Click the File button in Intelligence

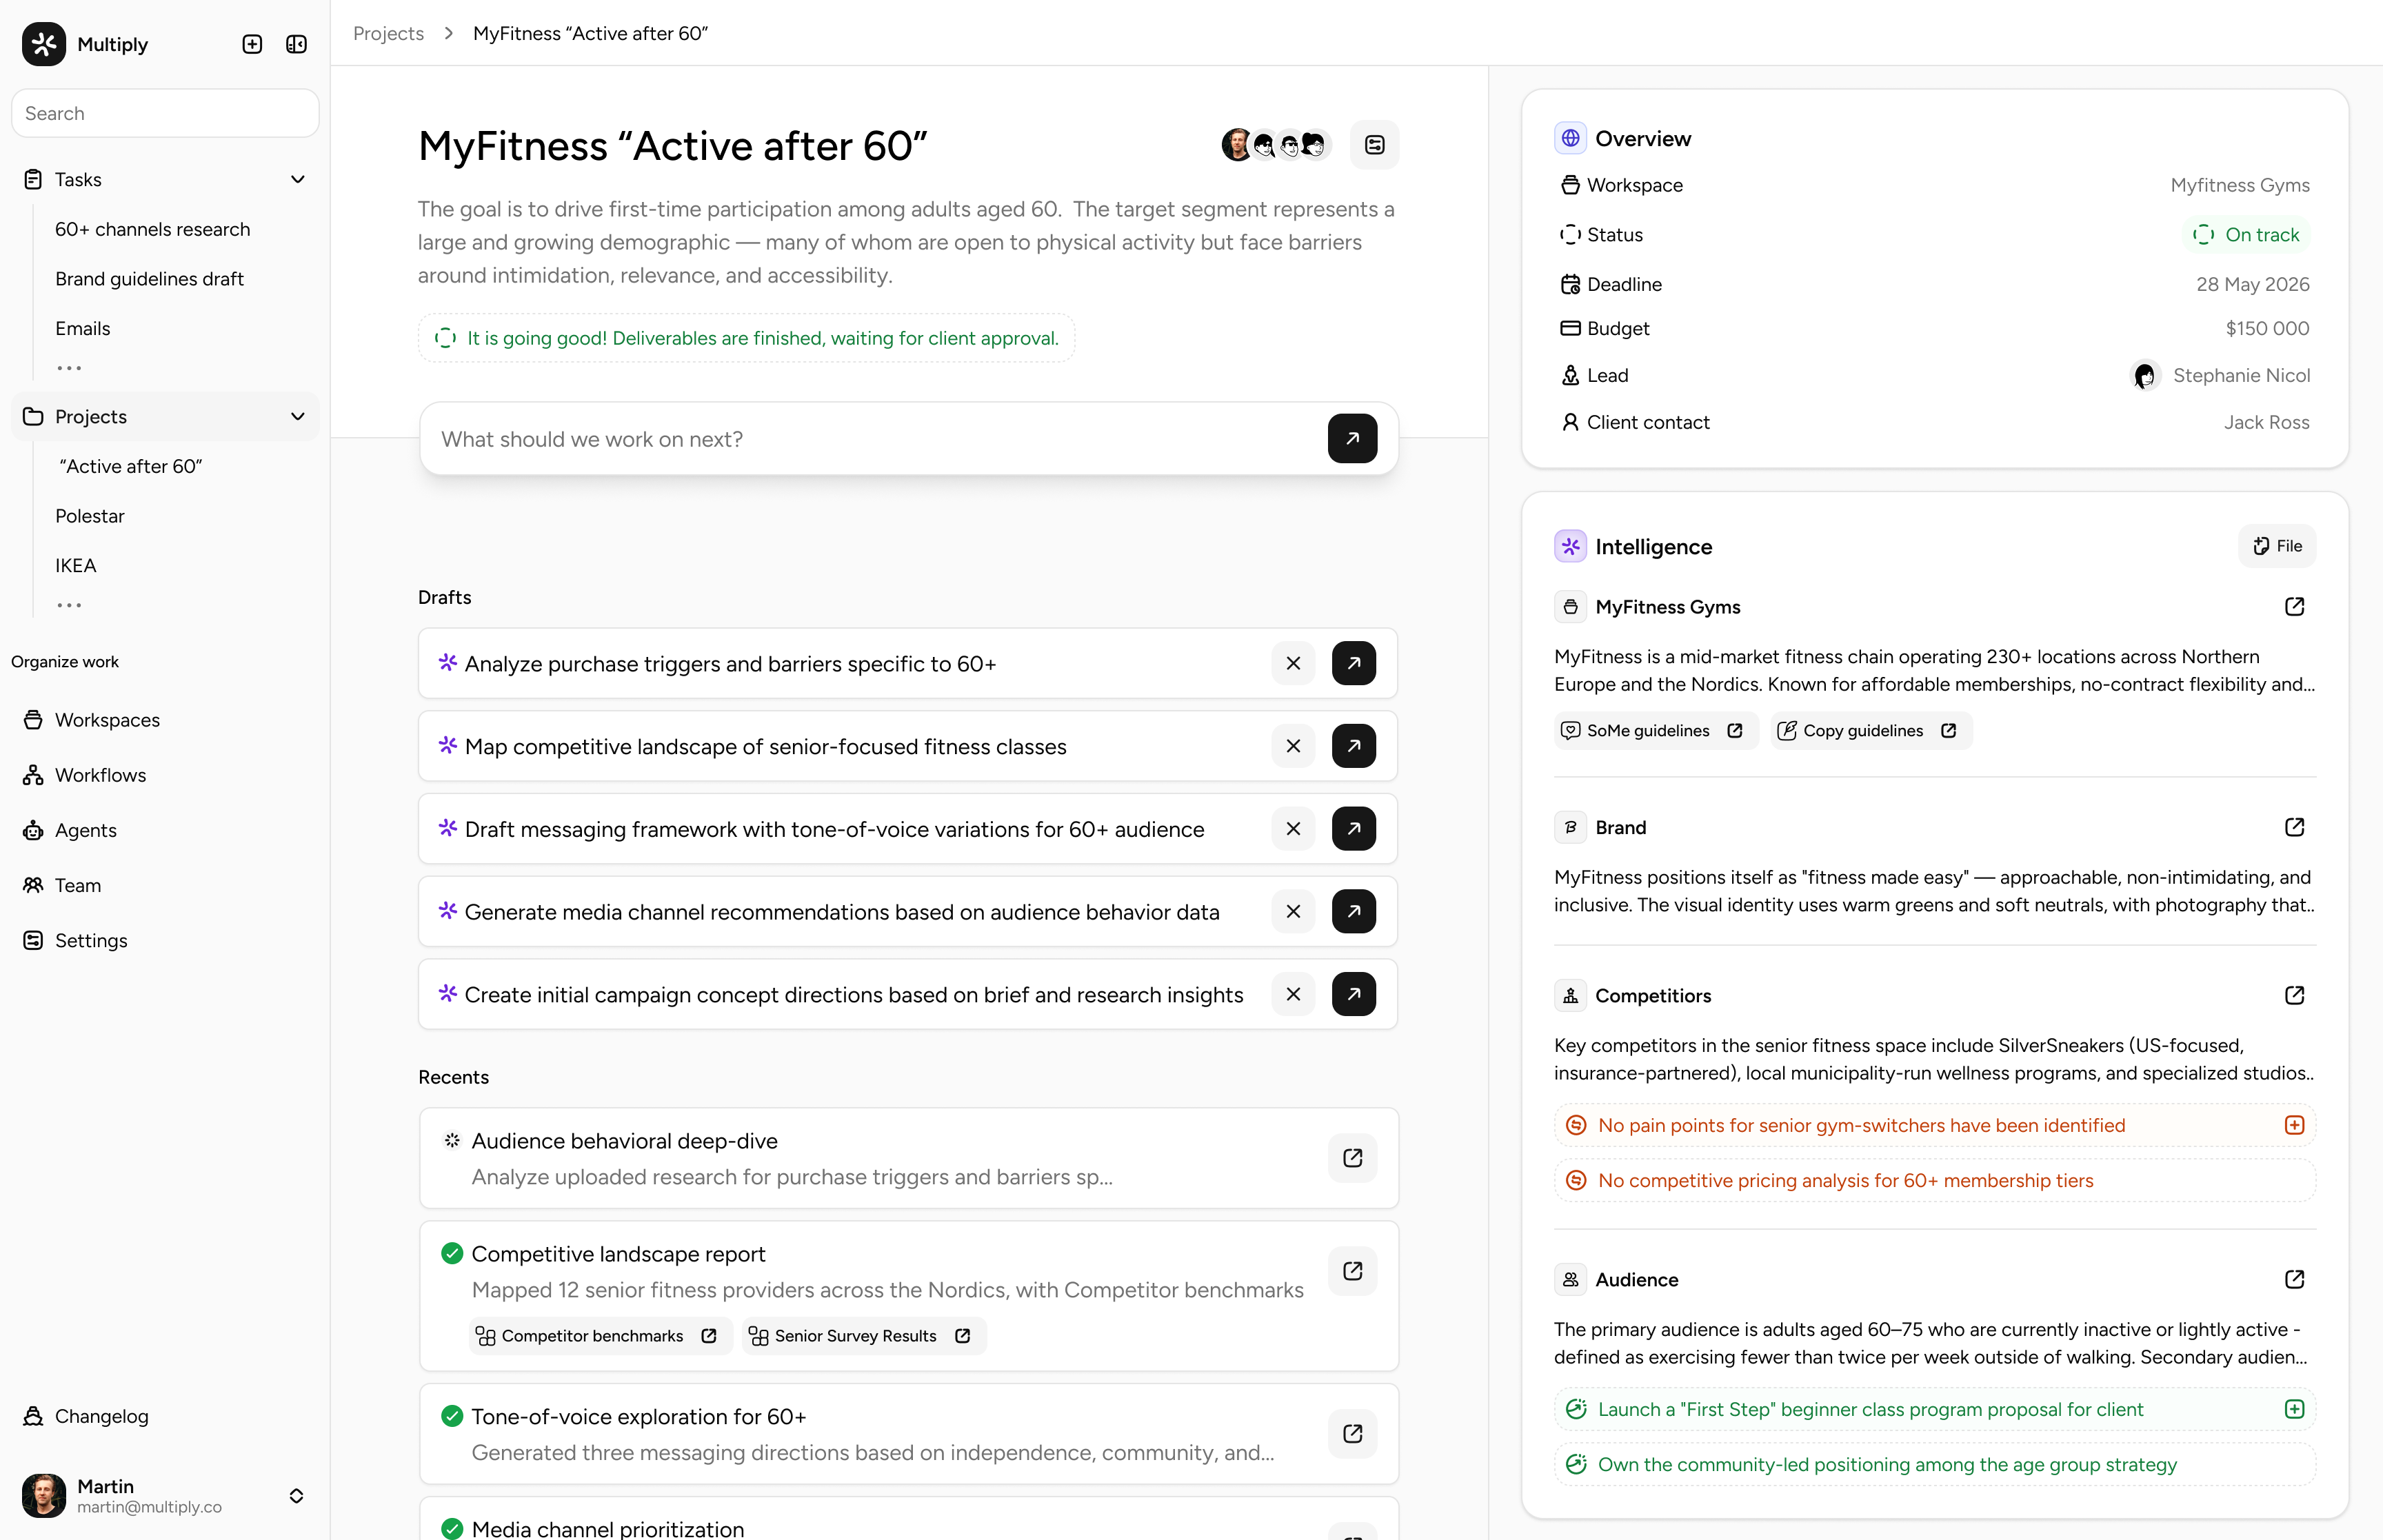point(2276,546)
